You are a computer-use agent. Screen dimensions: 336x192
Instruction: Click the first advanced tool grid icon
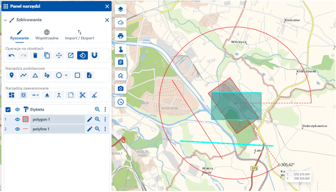[x=12, y=95]
